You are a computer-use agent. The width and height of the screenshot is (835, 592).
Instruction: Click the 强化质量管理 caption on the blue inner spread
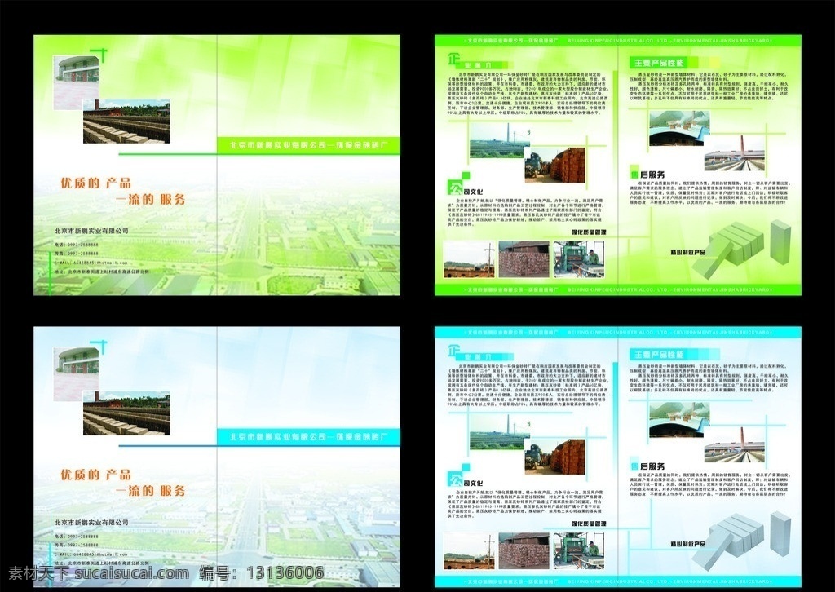pyautogui.click(x=589, y=524)
